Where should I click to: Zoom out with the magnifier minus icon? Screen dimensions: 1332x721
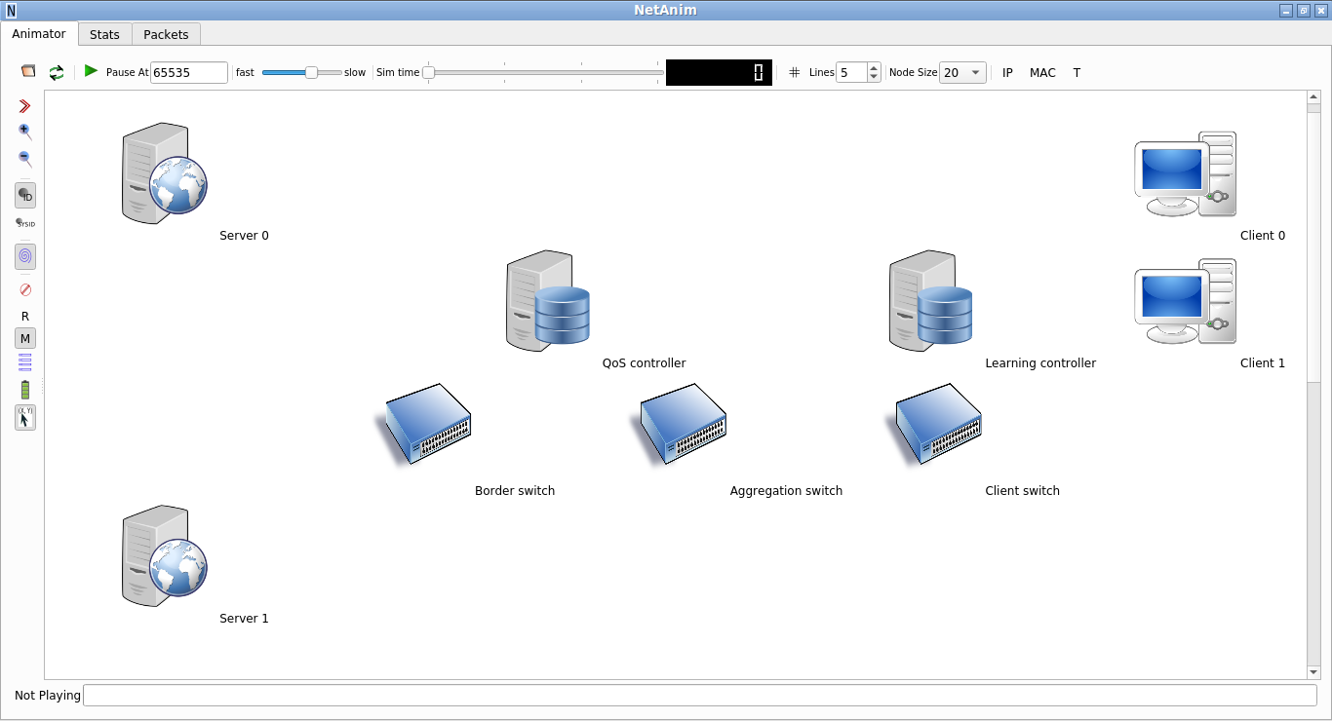[x=25, y=159]
